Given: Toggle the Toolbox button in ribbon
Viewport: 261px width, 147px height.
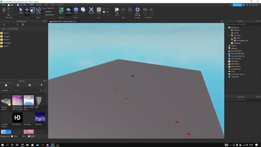Looking at the screenshot, I should tap(69, 11).
